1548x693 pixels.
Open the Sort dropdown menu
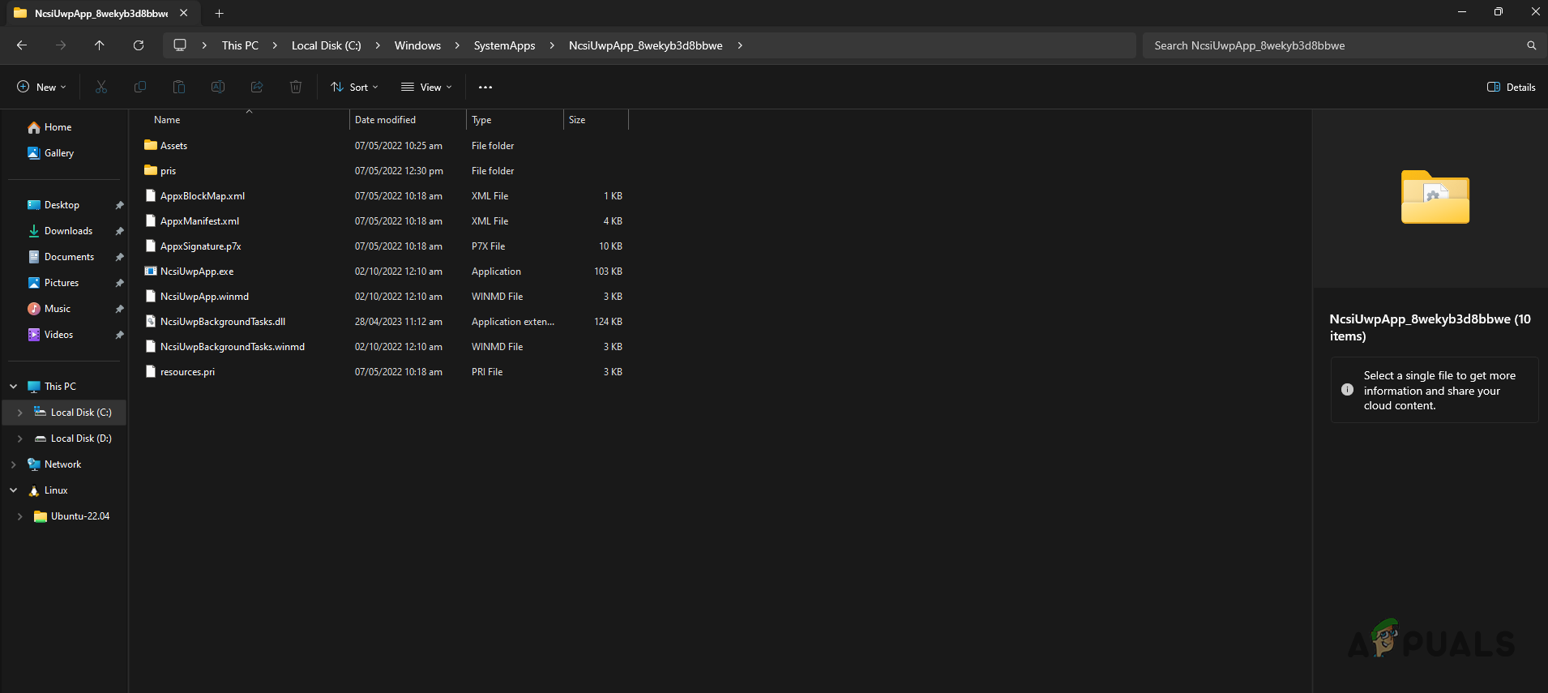coord(355,87)
